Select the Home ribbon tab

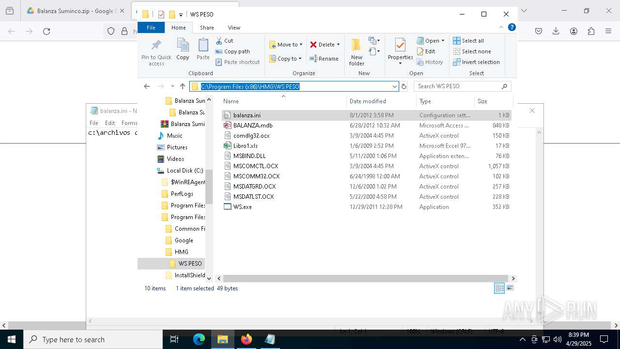178,28
